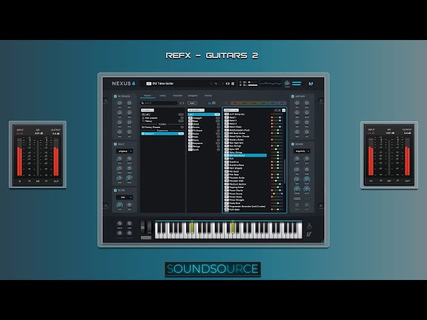Click the upper icon right of keyboard

(309, 226)
